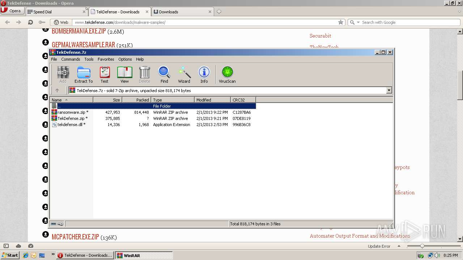
Task: Click Internet Explorer quick launch icon
Action: tap(26, 255)
